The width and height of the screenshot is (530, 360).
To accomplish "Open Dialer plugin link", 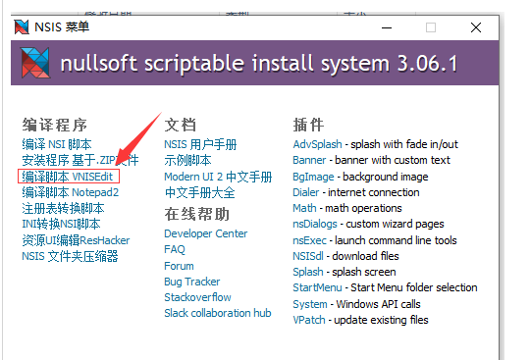I will pyautogui.click(x=306, y=192).
